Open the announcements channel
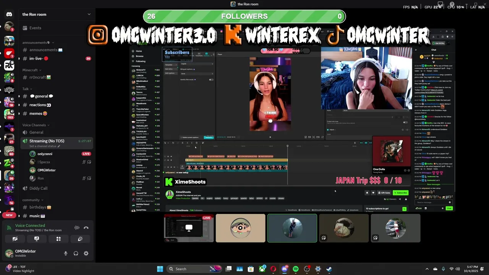The image size is (489, 275). tap(57, 50)
